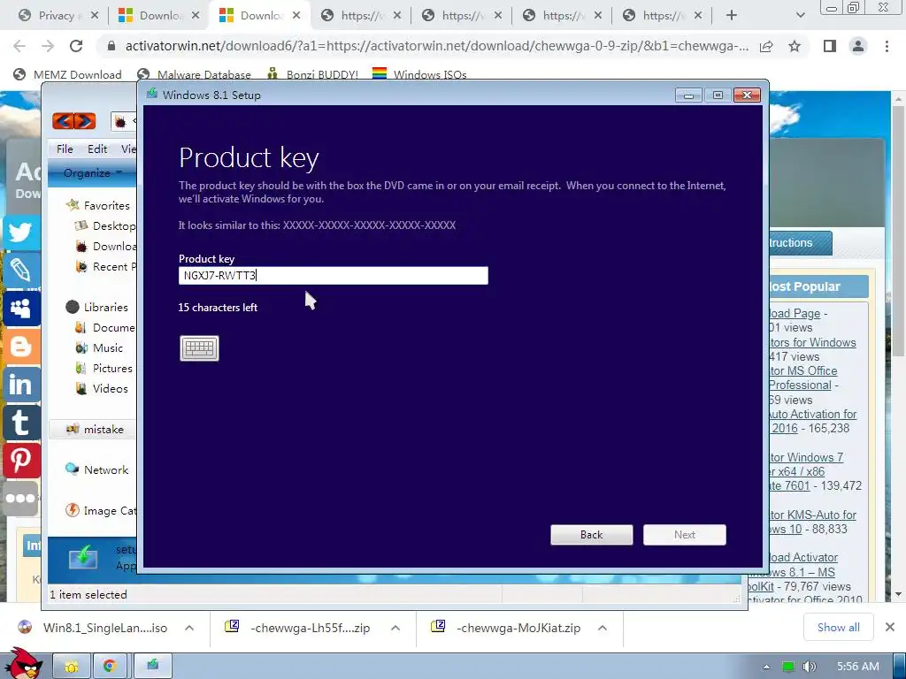Viewport: 906px width, 679px height.
Task: Close the active Download tab
Action: click(x=296, y=16)
